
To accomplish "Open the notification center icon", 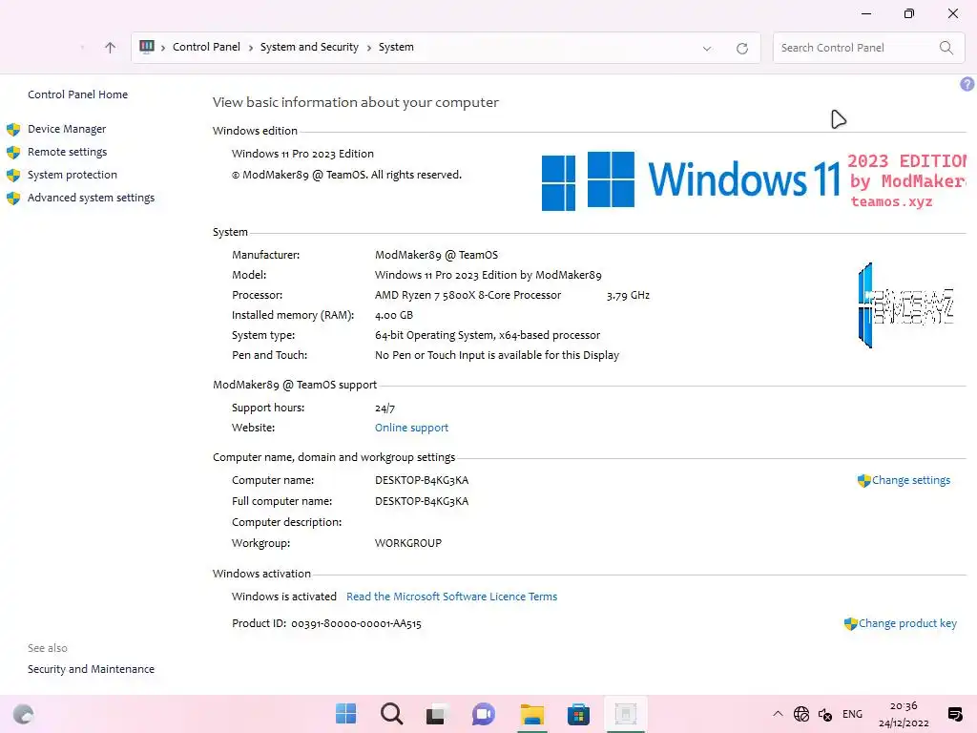I will (x=954, y=714).
